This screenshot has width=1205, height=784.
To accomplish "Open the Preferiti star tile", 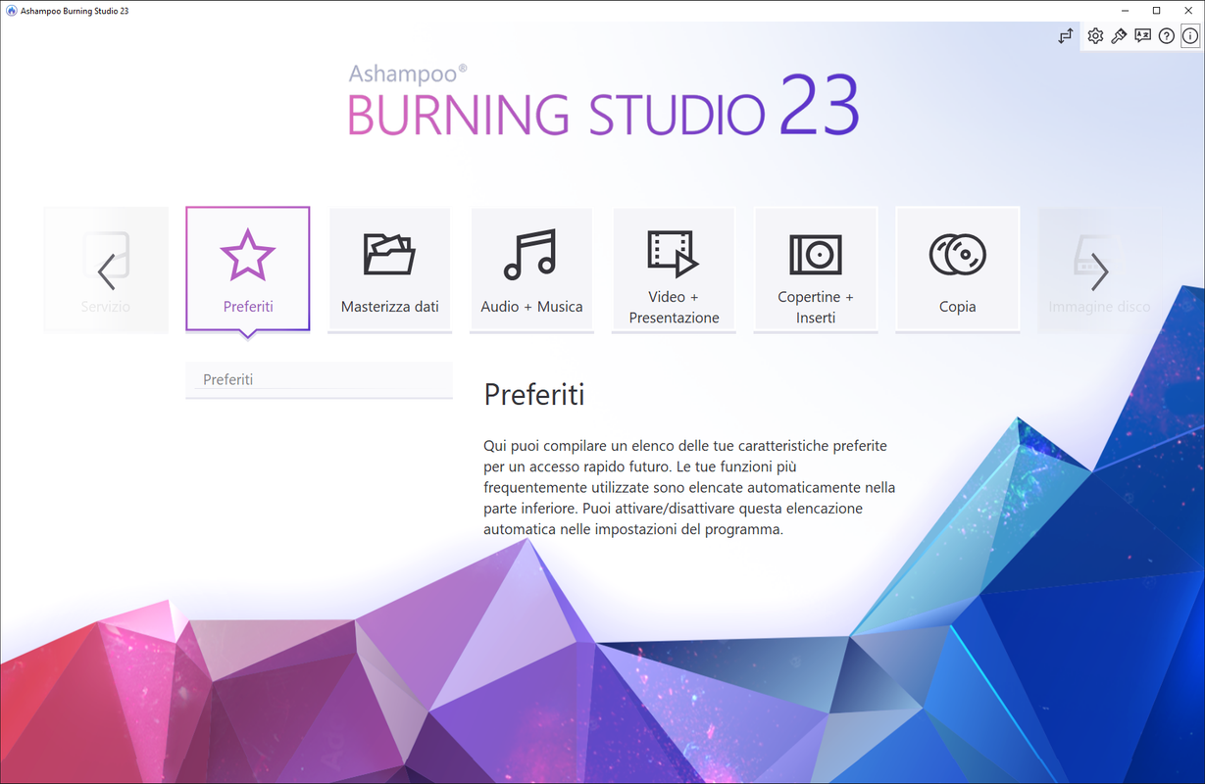I will pyautogui.click(x=248, y=269).
